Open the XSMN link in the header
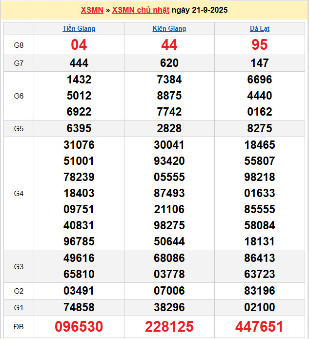Viewport: 309px width, 339px height. click(92, 10)
